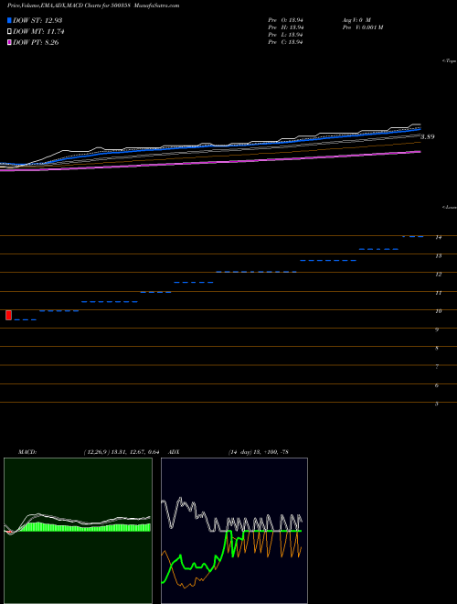
Task: Click the 'Pre H: 13.94' value
Action: tap(286, 27)
